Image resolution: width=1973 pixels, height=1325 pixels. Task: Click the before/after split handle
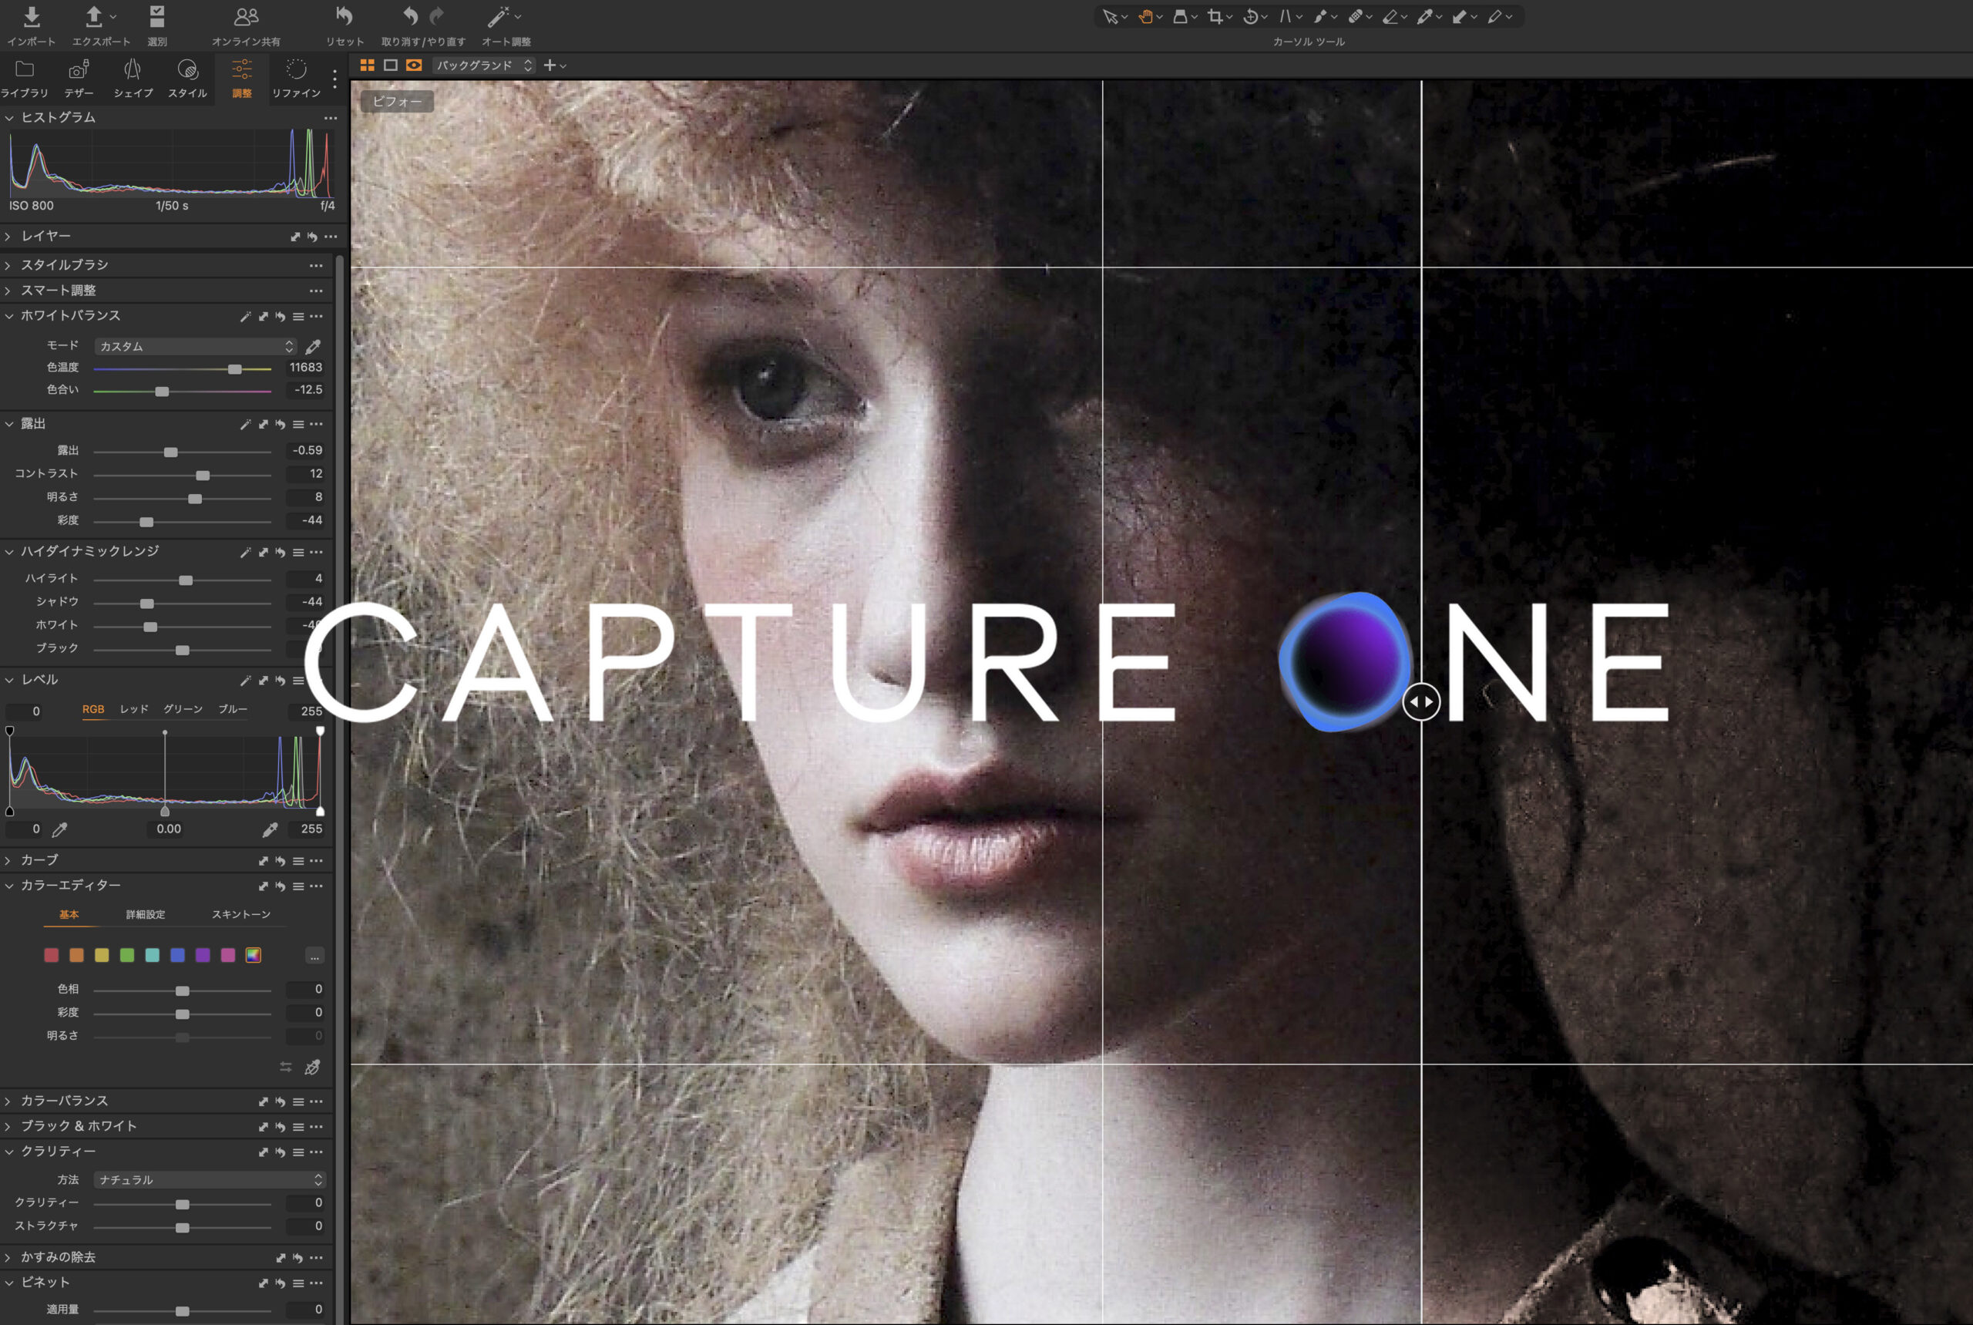1421,701
